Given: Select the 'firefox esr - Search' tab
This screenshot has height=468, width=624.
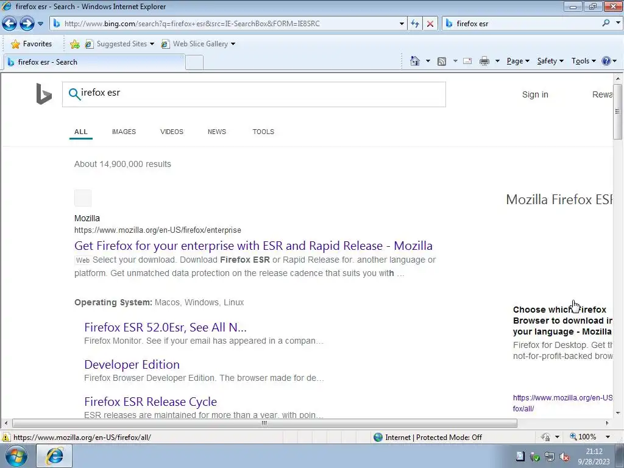Looking at the screenshot, I should [x=94, y=62].
